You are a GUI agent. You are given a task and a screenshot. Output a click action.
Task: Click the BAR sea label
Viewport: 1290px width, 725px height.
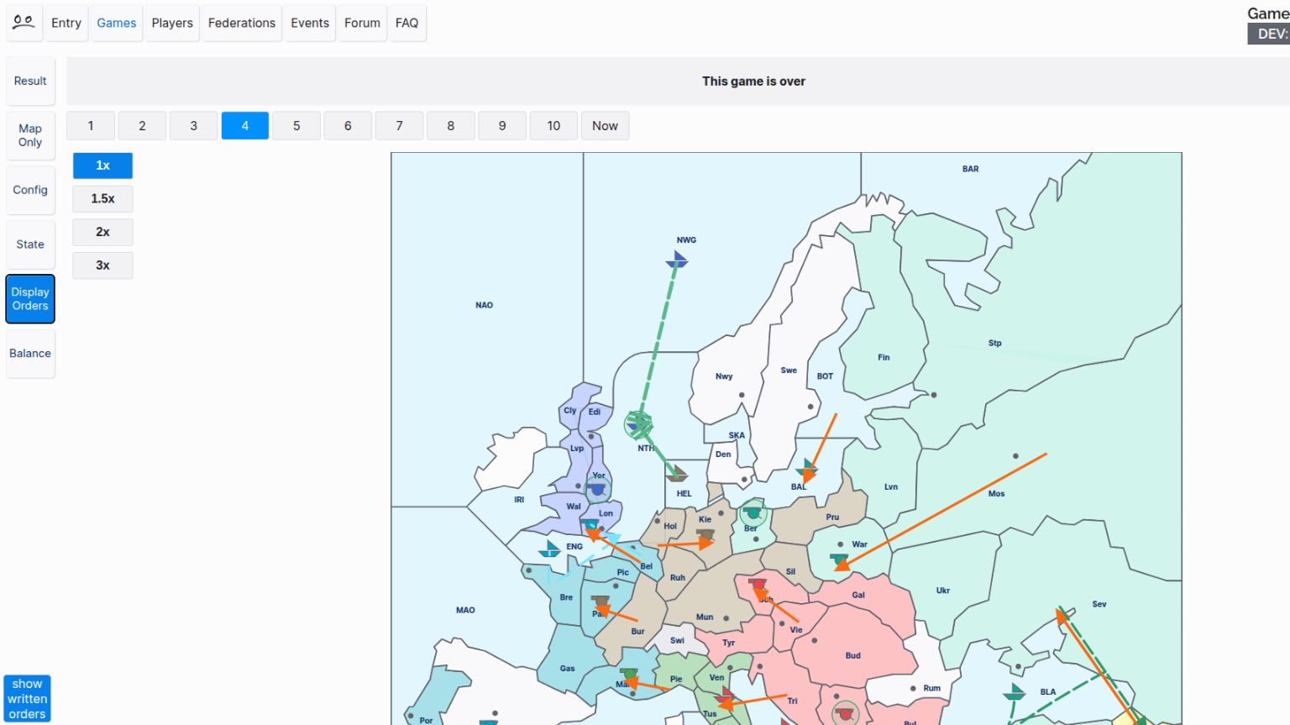tap(971, 169)
